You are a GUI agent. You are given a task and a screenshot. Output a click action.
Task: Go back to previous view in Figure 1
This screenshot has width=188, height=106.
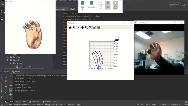coord(74,27)
